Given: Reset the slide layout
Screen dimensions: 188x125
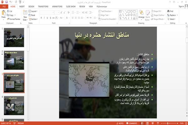Looking at the screenshot, I should 32,15.
